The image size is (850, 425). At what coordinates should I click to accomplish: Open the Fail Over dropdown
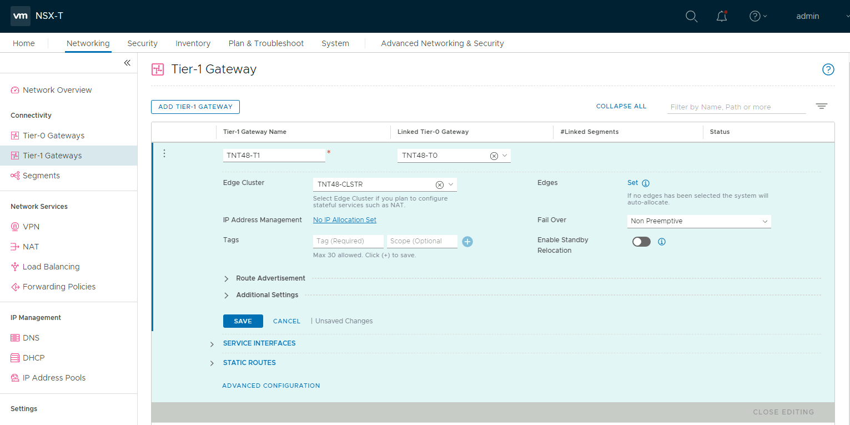[699, 221]
